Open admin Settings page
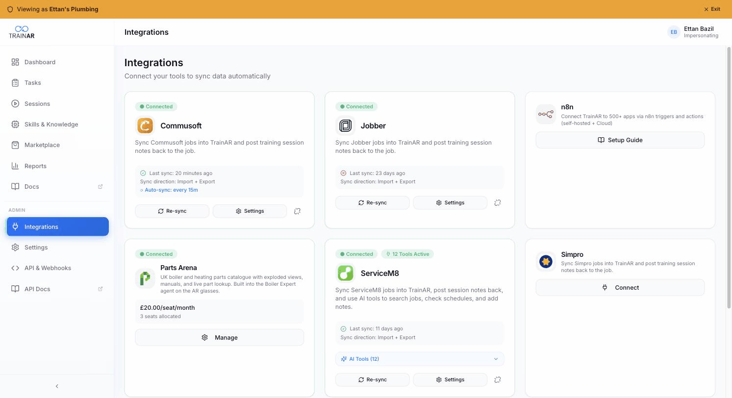 (57, 248)
